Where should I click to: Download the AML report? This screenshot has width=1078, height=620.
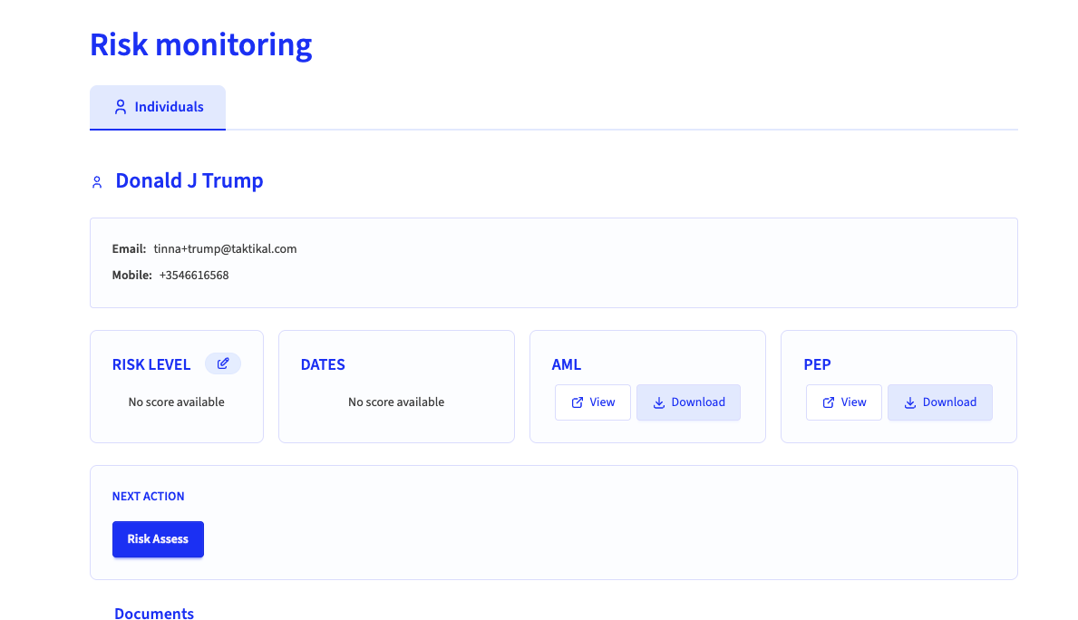point(688,402)
